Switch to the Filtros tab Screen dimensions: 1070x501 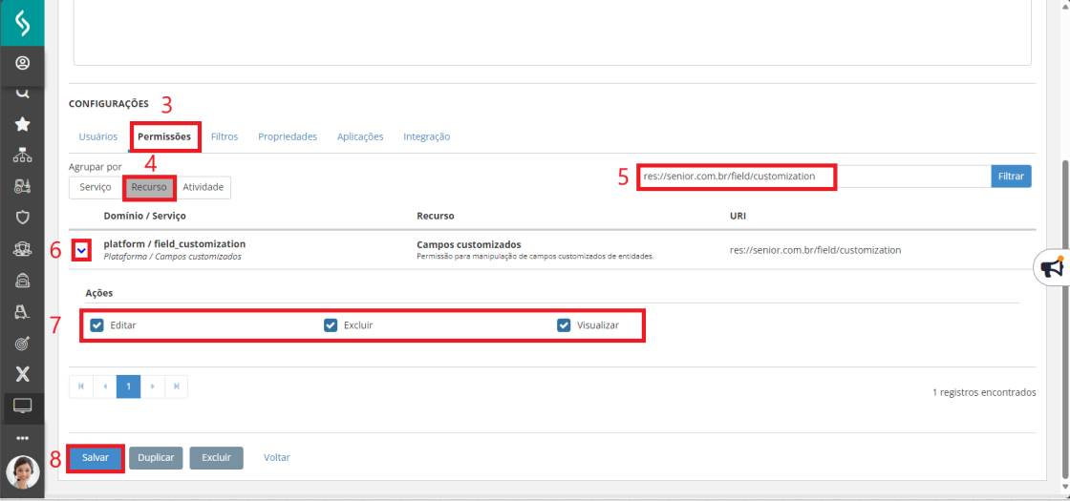(x=225, y=136)
